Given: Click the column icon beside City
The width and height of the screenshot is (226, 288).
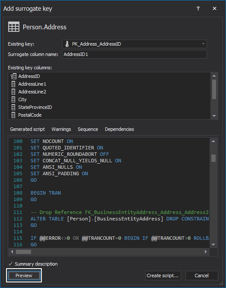Looking at the screenshot, I should pyautogui.click(x=13, y=99).
